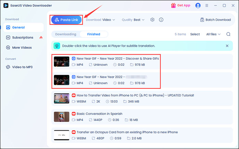Viewport: 239px width, 149px height.
Task: Click the folder icon beside 2.0 MB
Action: (x=129, y=138)
